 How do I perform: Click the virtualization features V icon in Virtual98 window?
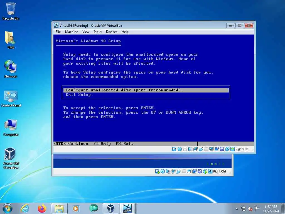pos(222,149)
